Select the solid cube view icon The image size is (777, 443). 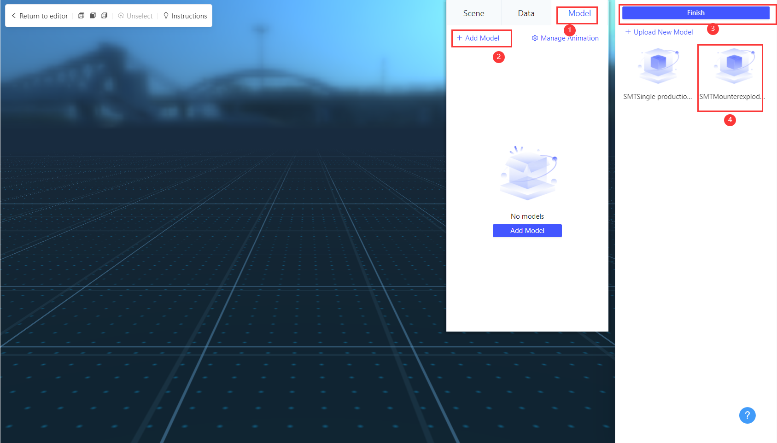[93, 15]
